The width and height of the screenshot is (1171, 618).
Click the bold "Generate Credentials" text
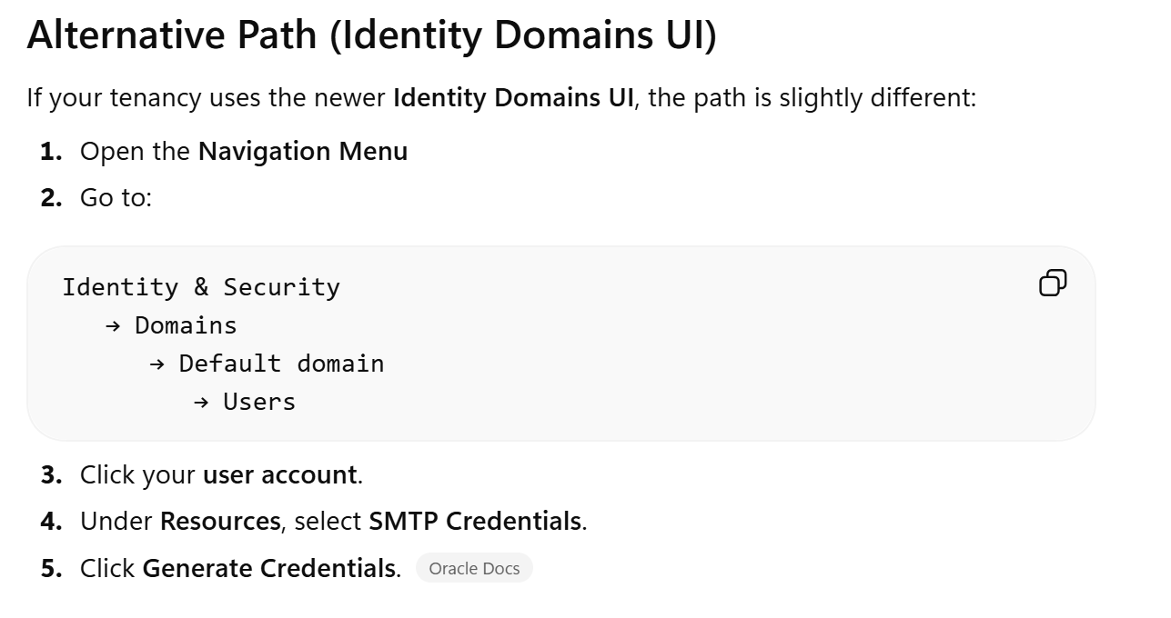coord(268,568)
